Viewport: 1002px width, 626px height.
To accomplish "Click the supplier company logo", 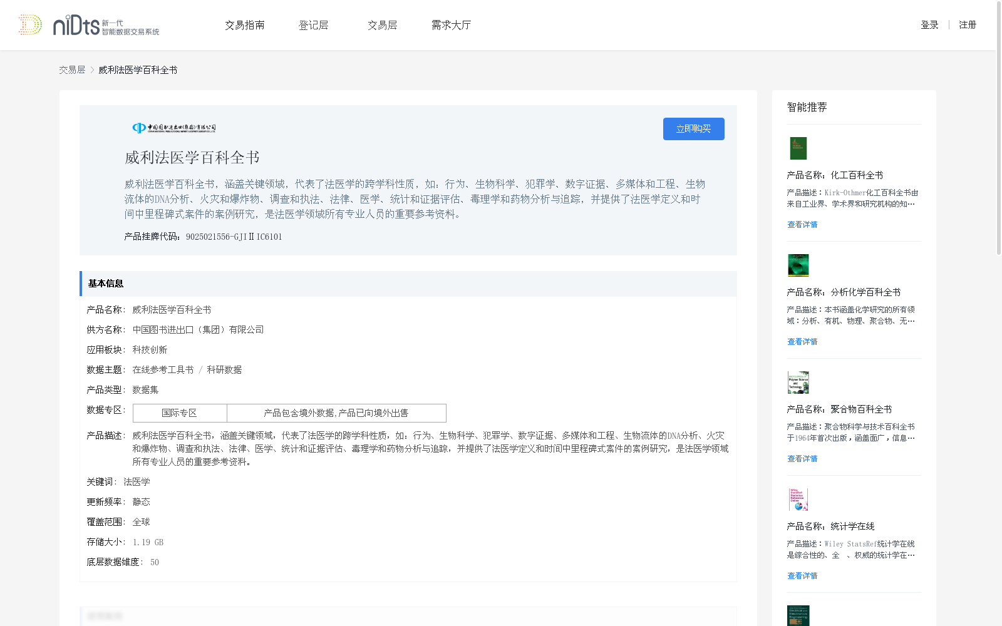I will pos(174,128).
